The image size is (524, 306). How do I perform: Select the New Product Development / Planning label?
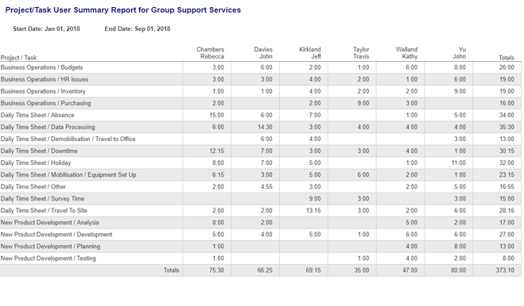[x=50, y=247]
